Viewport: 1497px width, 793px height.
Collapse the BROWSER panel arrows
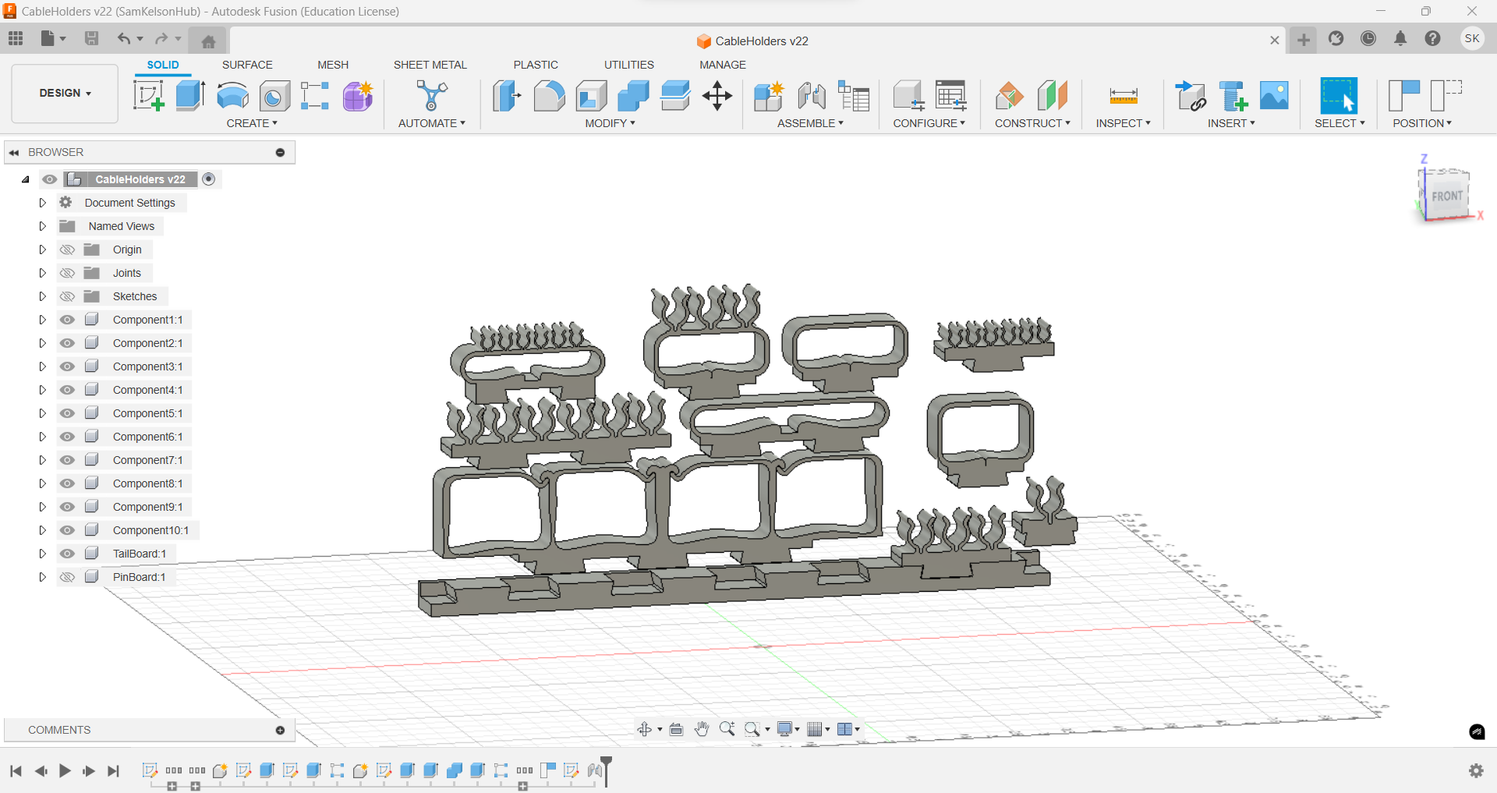[x=14, y=152]
